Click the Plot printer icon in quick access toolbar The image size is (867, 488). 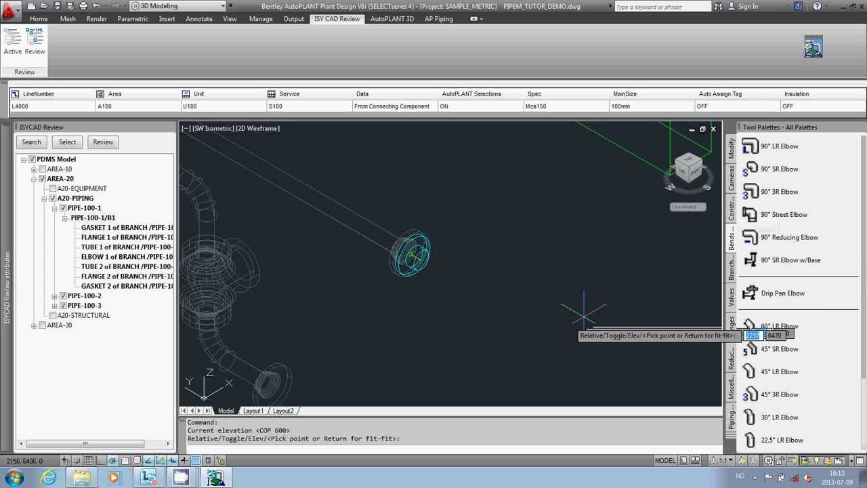tap(83, 6)
